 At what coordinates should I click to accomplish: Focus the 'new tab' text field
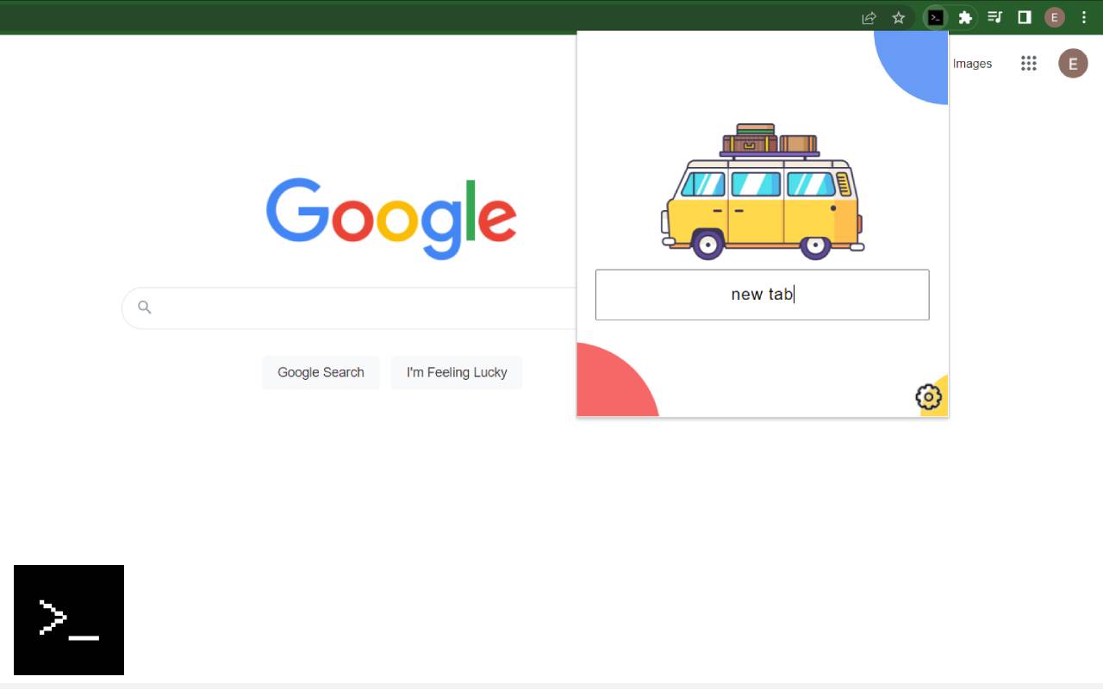[762, 294]
